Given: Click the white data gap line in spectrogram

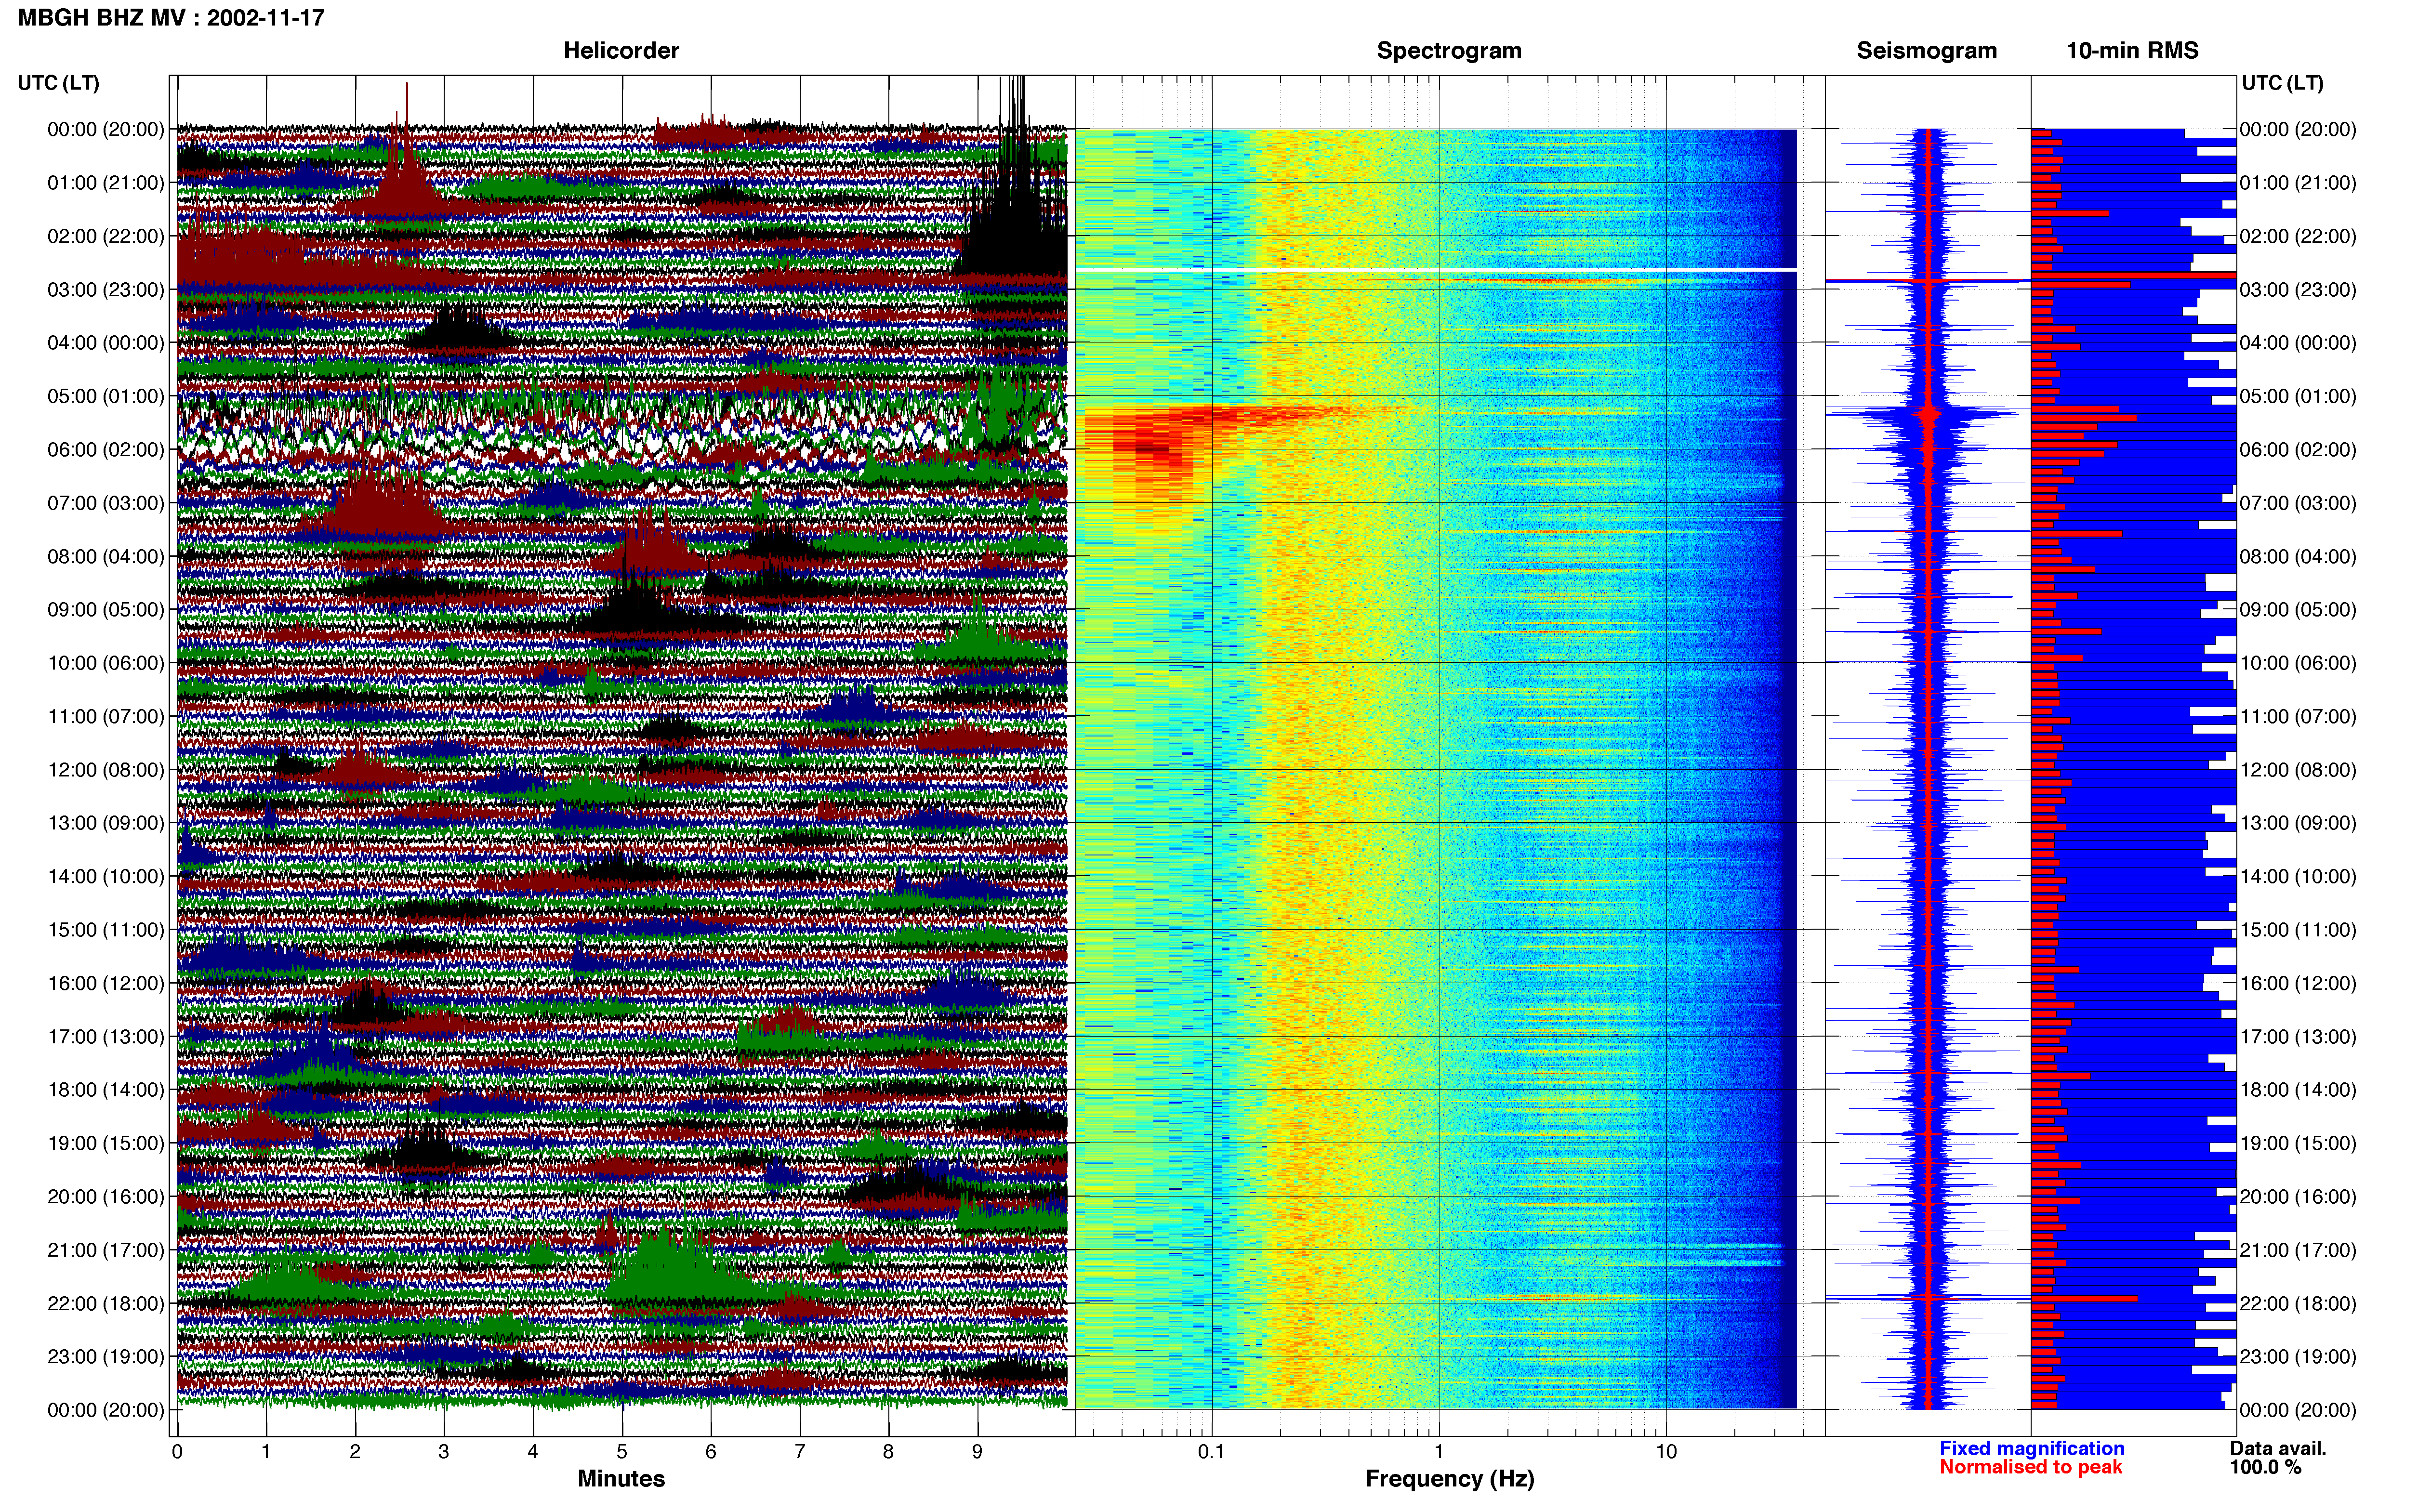Looking at the screenshot, I should coord(1436,270).
